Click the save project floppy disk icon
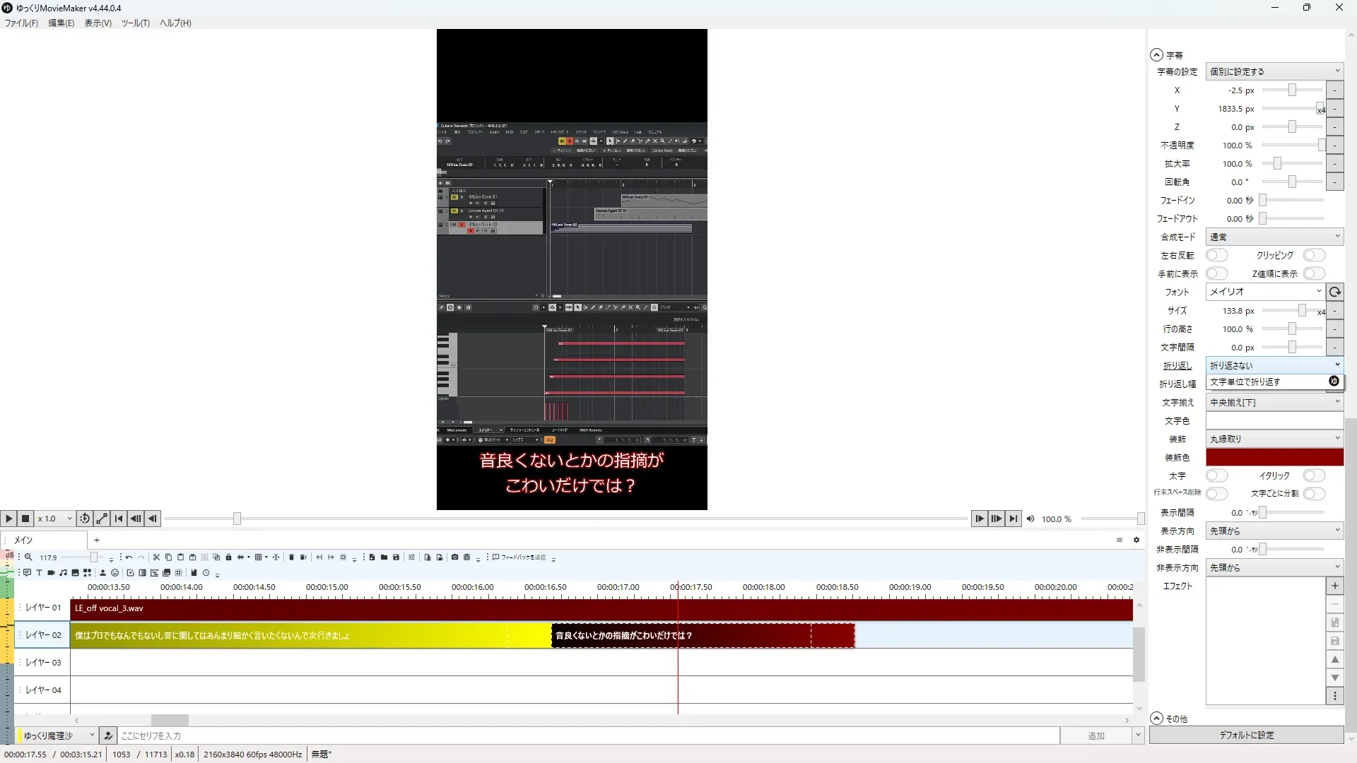 396,557
